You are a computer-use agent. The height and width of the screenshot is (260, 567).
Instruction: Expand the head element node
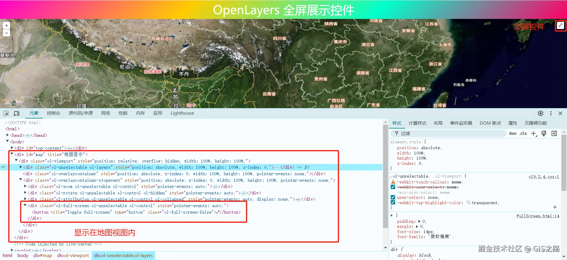coord(8,135)
